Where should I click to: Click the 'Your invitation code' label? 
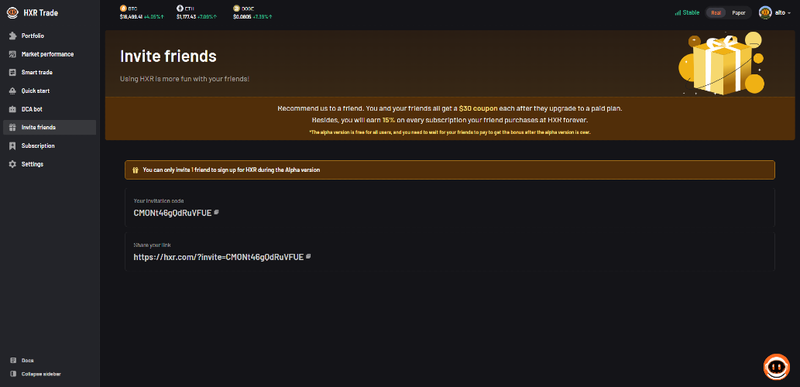159,201
